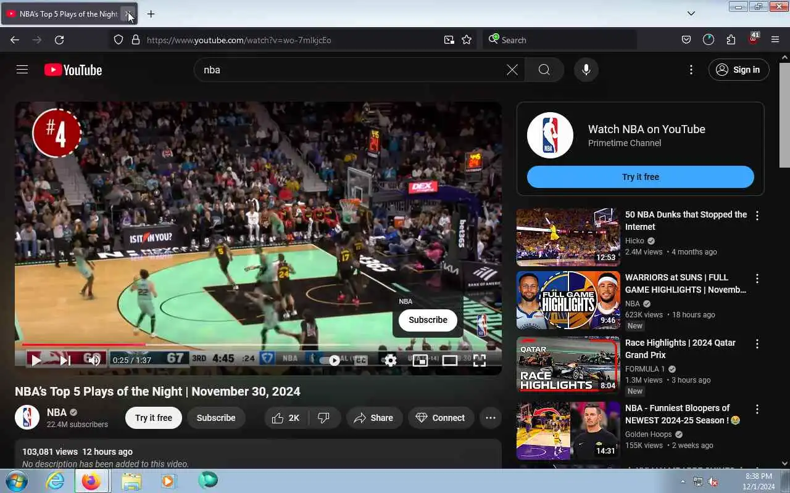Click the Connect button

coord(441,418)
